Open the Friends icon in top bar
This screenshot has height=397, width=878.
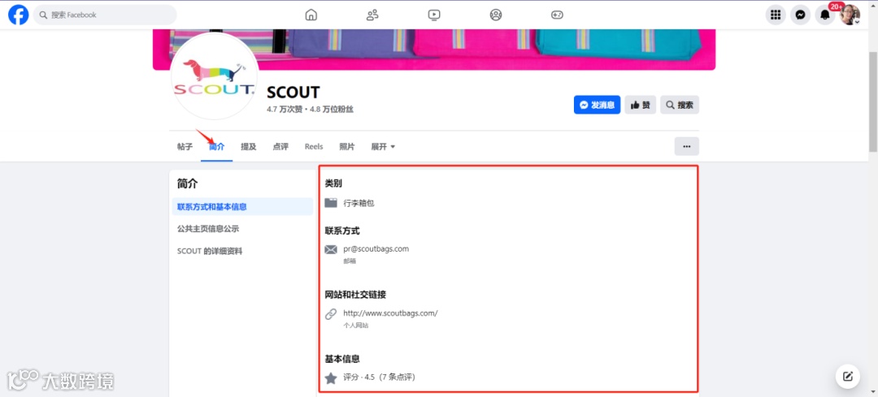click(x=372, y=15)
